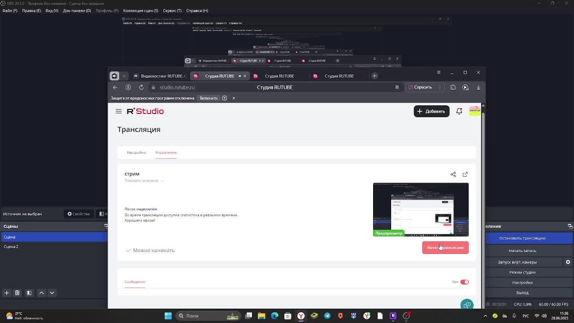Open Twitch app from the taskbar

tap(393, 316)
